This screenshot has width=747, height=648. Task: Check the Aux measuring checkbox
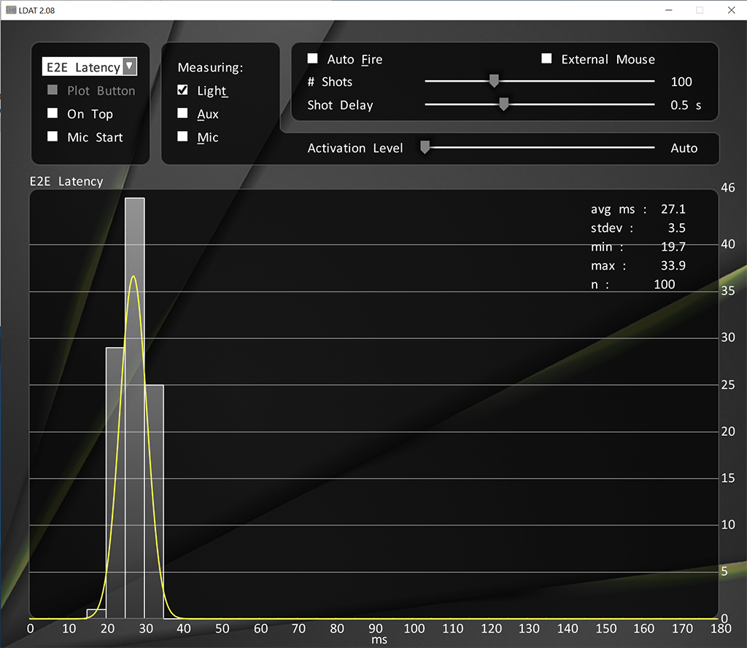pos(182,113)
